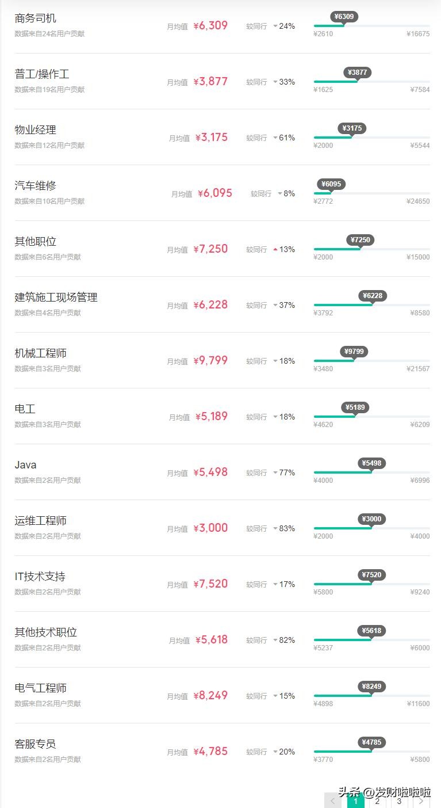Open the 运维工程师 job entry

41,520
